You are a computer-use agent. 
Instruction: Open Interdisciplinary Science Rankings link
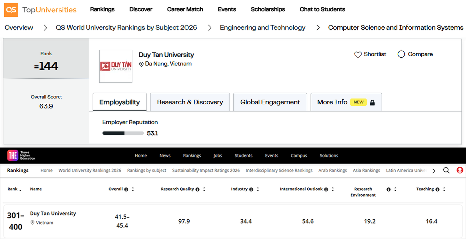[279, 171]
